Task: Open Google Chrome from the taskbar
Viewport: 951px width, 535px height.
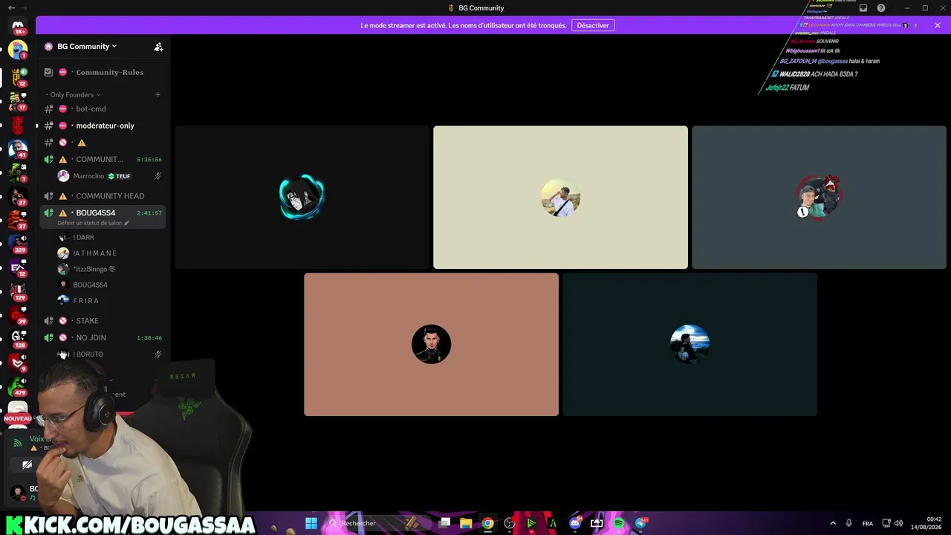Action: 487,523
